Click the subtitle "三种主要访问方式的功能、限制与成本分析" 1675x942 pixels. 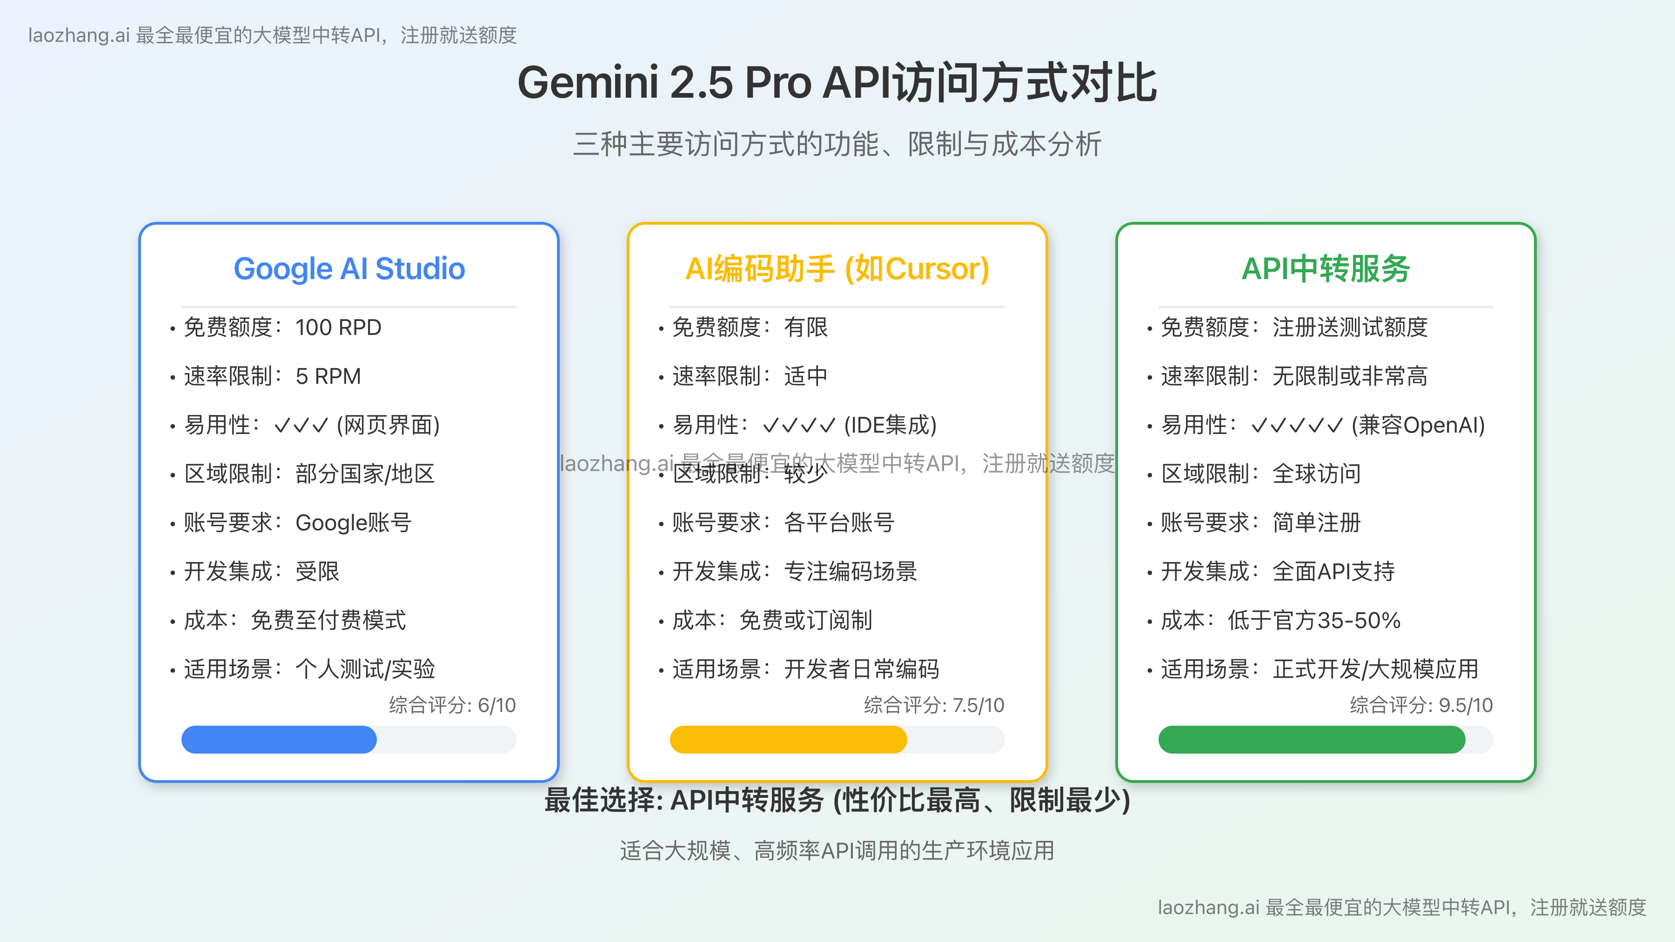coord(837,144)
